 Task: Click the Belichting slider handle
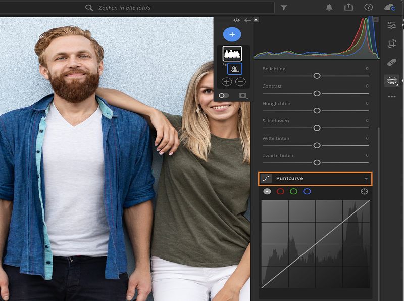pyautogui.click(x=317, y=76)
